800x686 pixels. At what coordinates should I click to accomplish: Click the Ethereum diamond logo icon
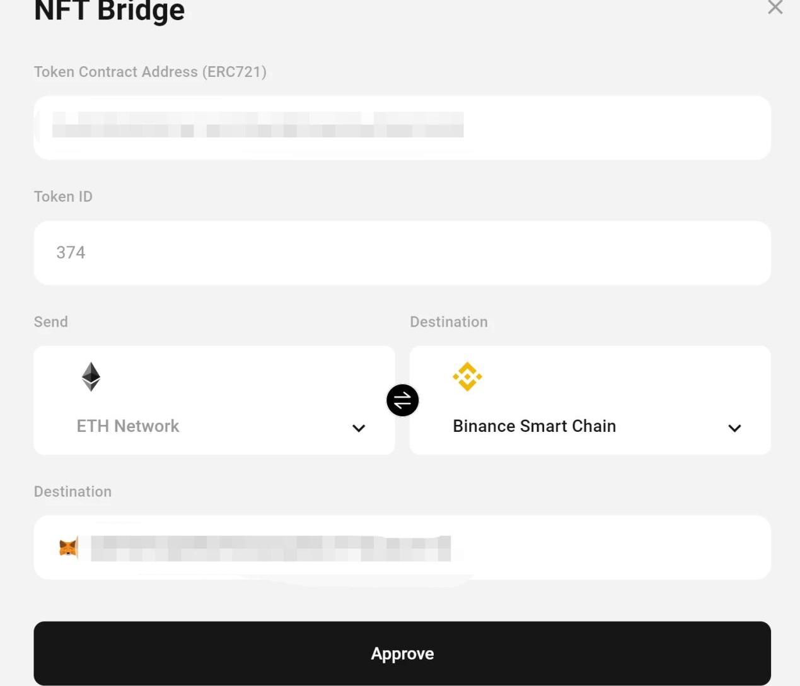(x=91, y=376)
